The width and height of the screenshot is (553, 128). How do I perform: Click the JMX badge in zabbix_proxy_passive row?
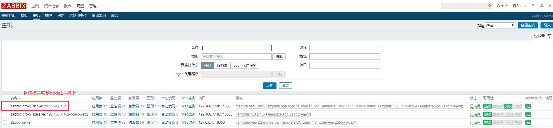click(x=508, y=114)
